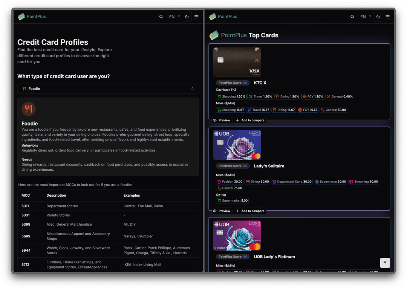Preview the Lady's Solitaire card

pyautogui.click(x=222, y=211)
